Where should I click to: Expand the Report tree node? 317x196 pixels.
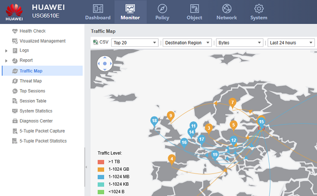click(x=6, y=61)
